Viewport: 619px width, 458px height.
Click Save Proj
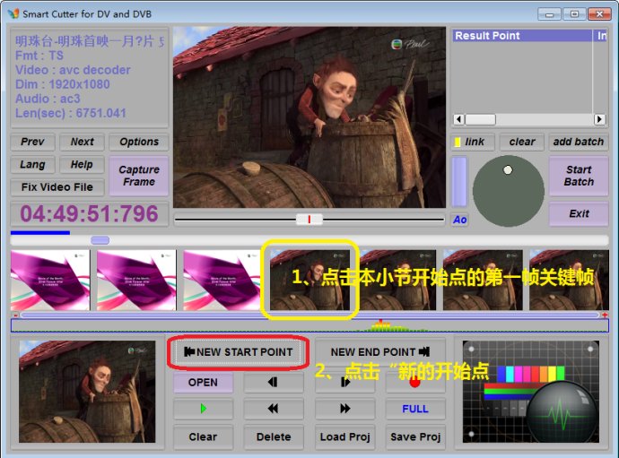click(414, 436)
